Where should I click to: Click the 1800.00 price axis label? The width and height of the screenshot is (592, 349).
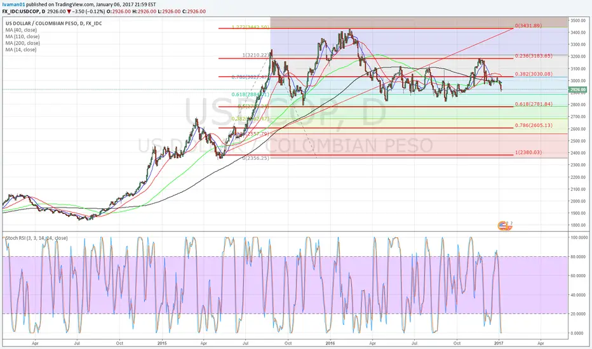tap(578, 225)
